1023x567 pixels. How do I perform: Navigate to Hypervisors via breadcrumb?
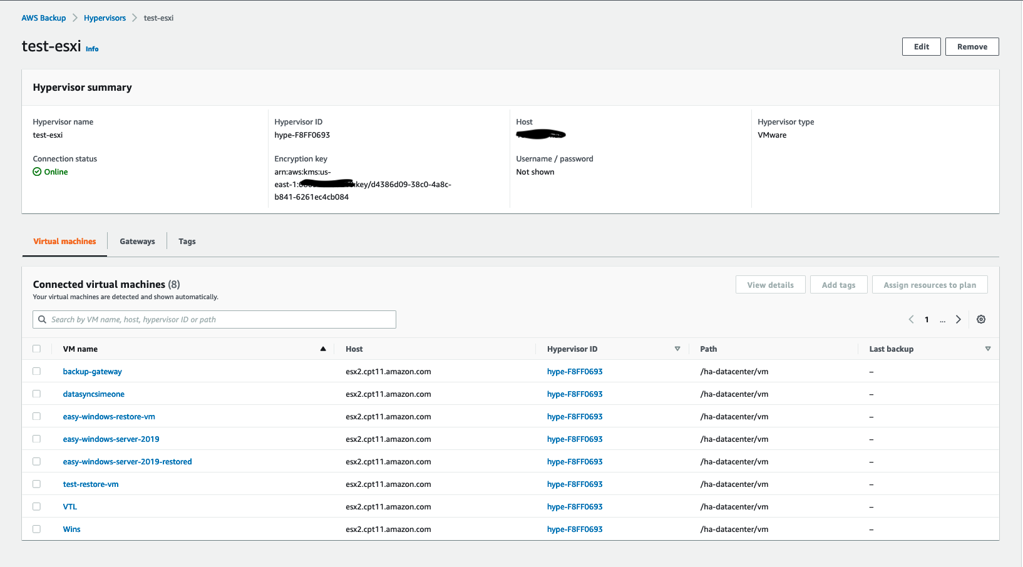pos(105,18)
